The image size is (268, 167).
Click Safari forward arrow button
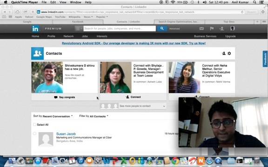click(x=10, y=12)
